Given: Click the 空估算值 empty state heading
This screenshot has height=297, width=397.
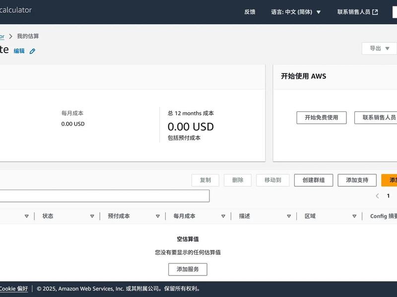Looking at the screenshot, I should coord(188,239).
